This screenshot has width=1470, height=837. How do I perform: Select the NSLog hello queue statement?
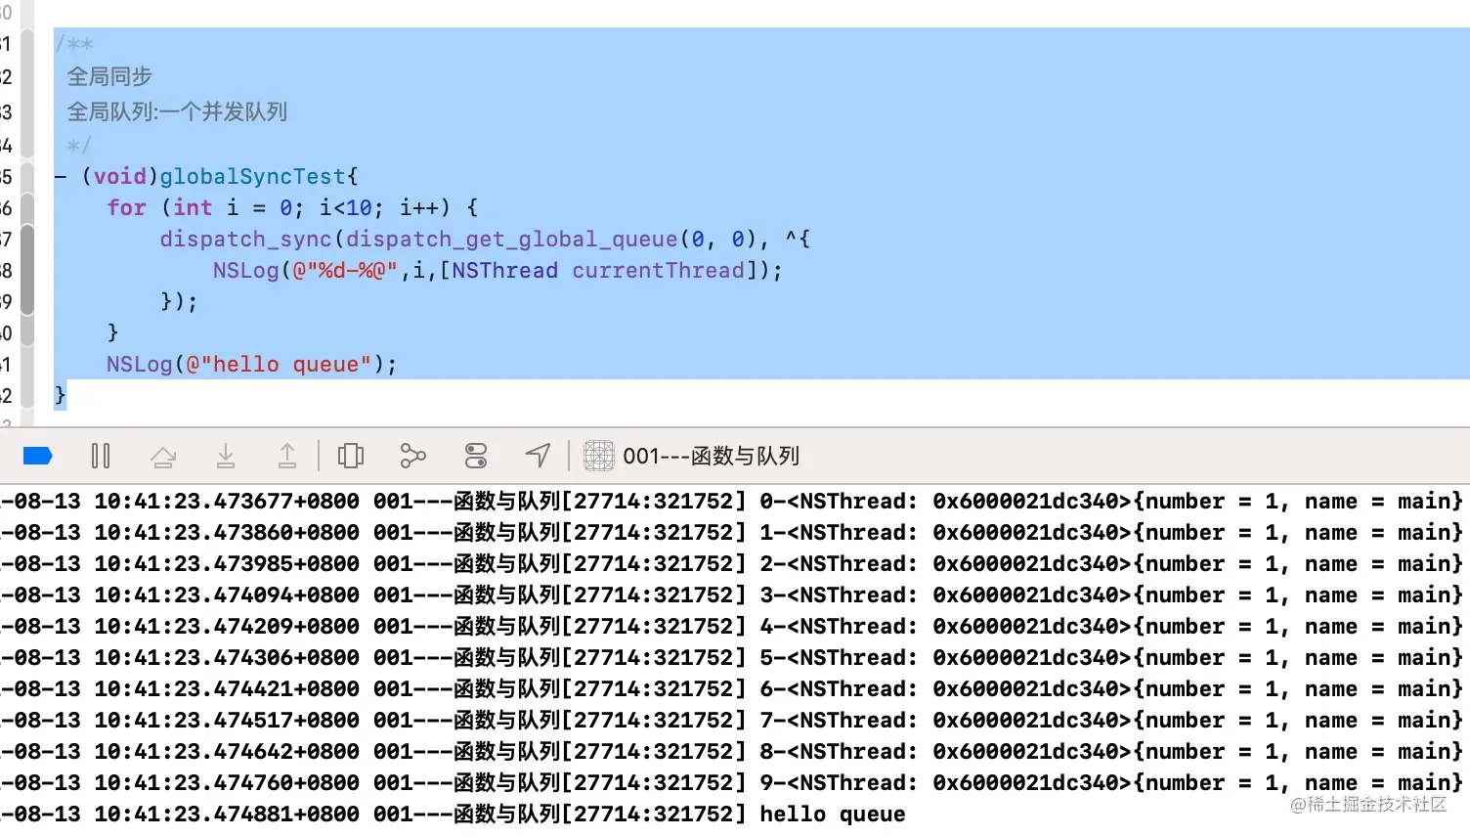tap(249, 364)
